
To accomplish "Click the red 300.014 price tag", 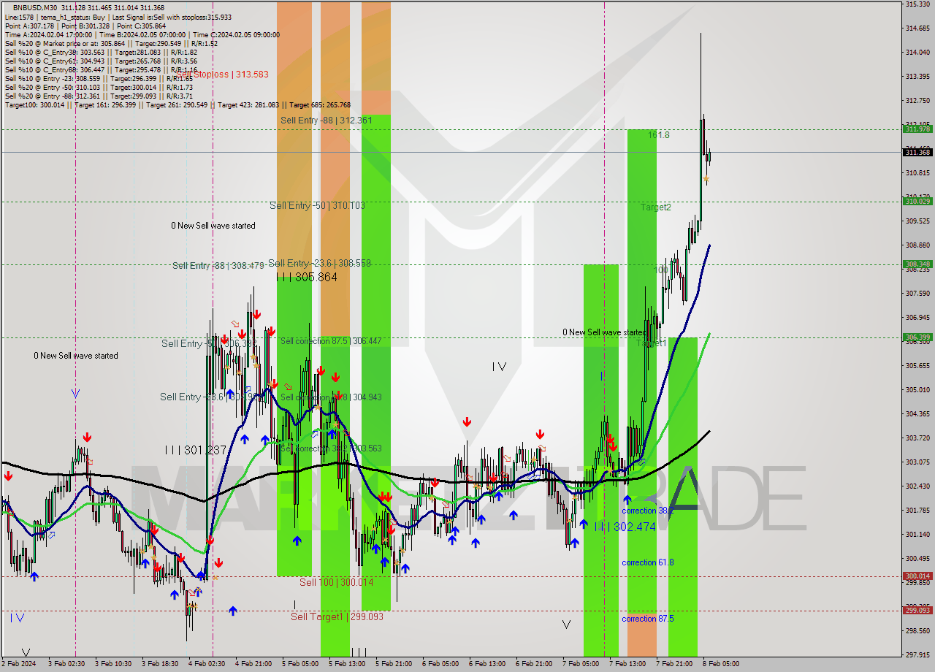I will point(917,576).
